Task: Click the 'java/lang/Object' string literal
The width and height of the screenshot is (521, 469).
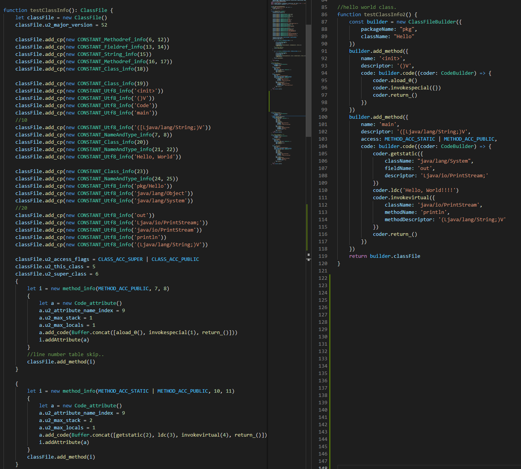Action: pyautogui.click(x=161, y=193)
